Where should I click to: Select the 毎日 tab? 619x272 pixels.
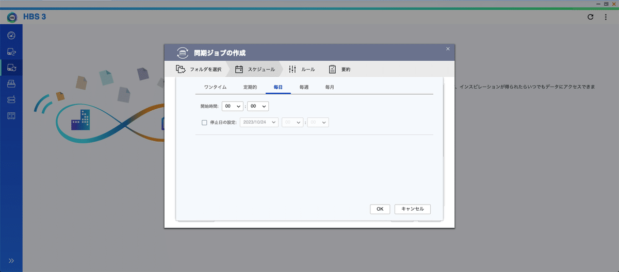[x=278, y=88]
